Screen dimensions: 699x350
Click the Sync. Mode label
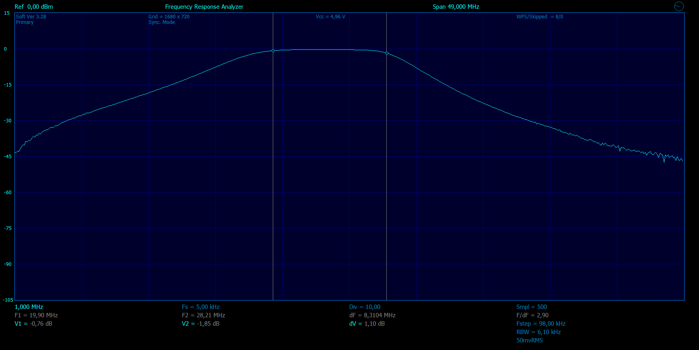pyautogui.click(x=161, y=22)
